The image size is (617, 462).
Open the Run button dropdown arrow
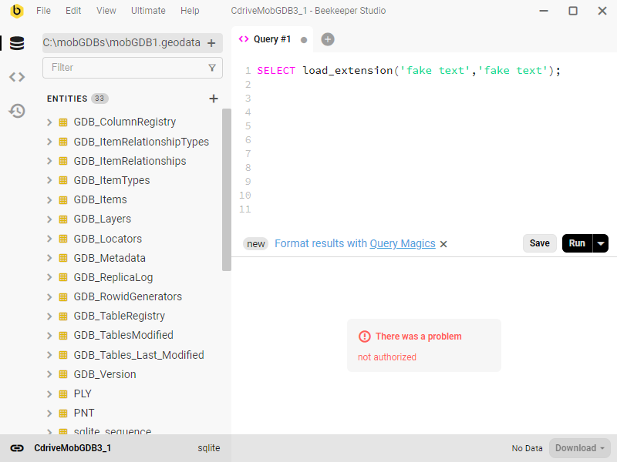click(601, 243)
